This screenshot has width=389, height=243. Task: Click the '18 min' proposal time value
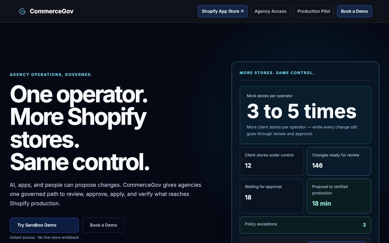321,204
